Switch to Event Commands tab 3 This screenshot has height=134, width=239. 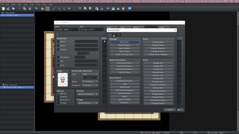point(119,35)
